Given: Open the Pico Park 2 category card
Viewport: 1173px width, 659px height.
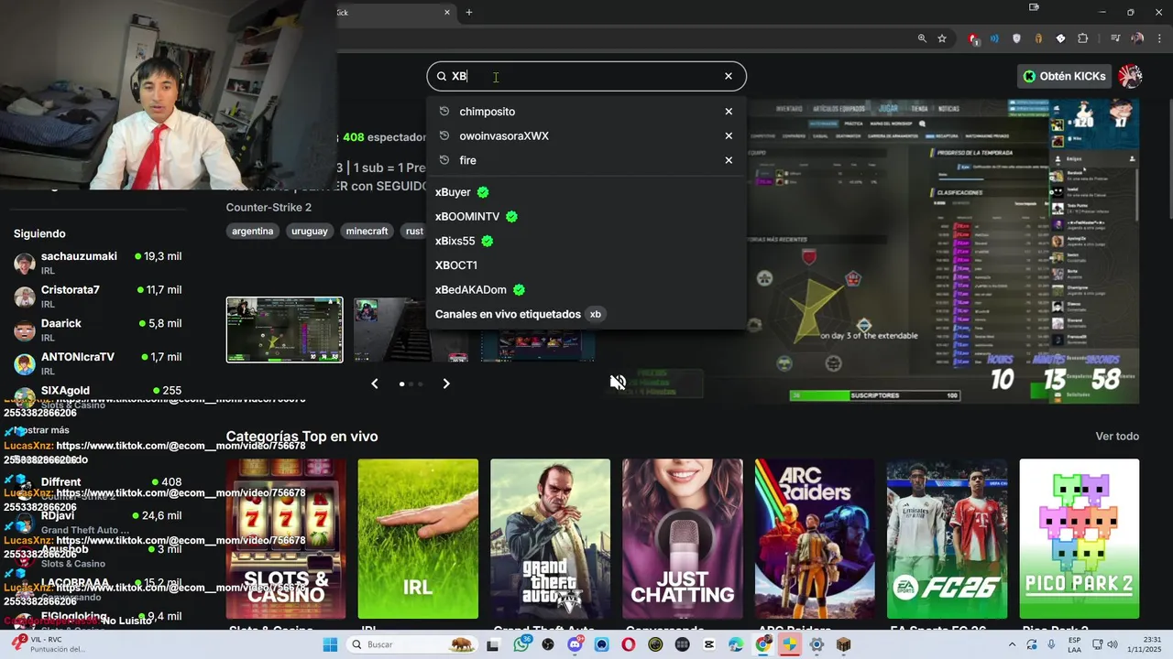Looking at the screenshot, I should 1080,539.
